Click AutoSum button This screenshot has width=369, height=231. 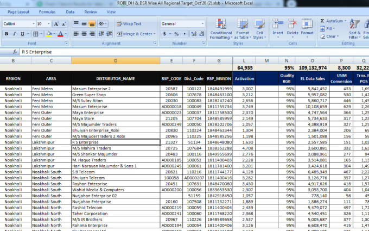coord(332,21)
